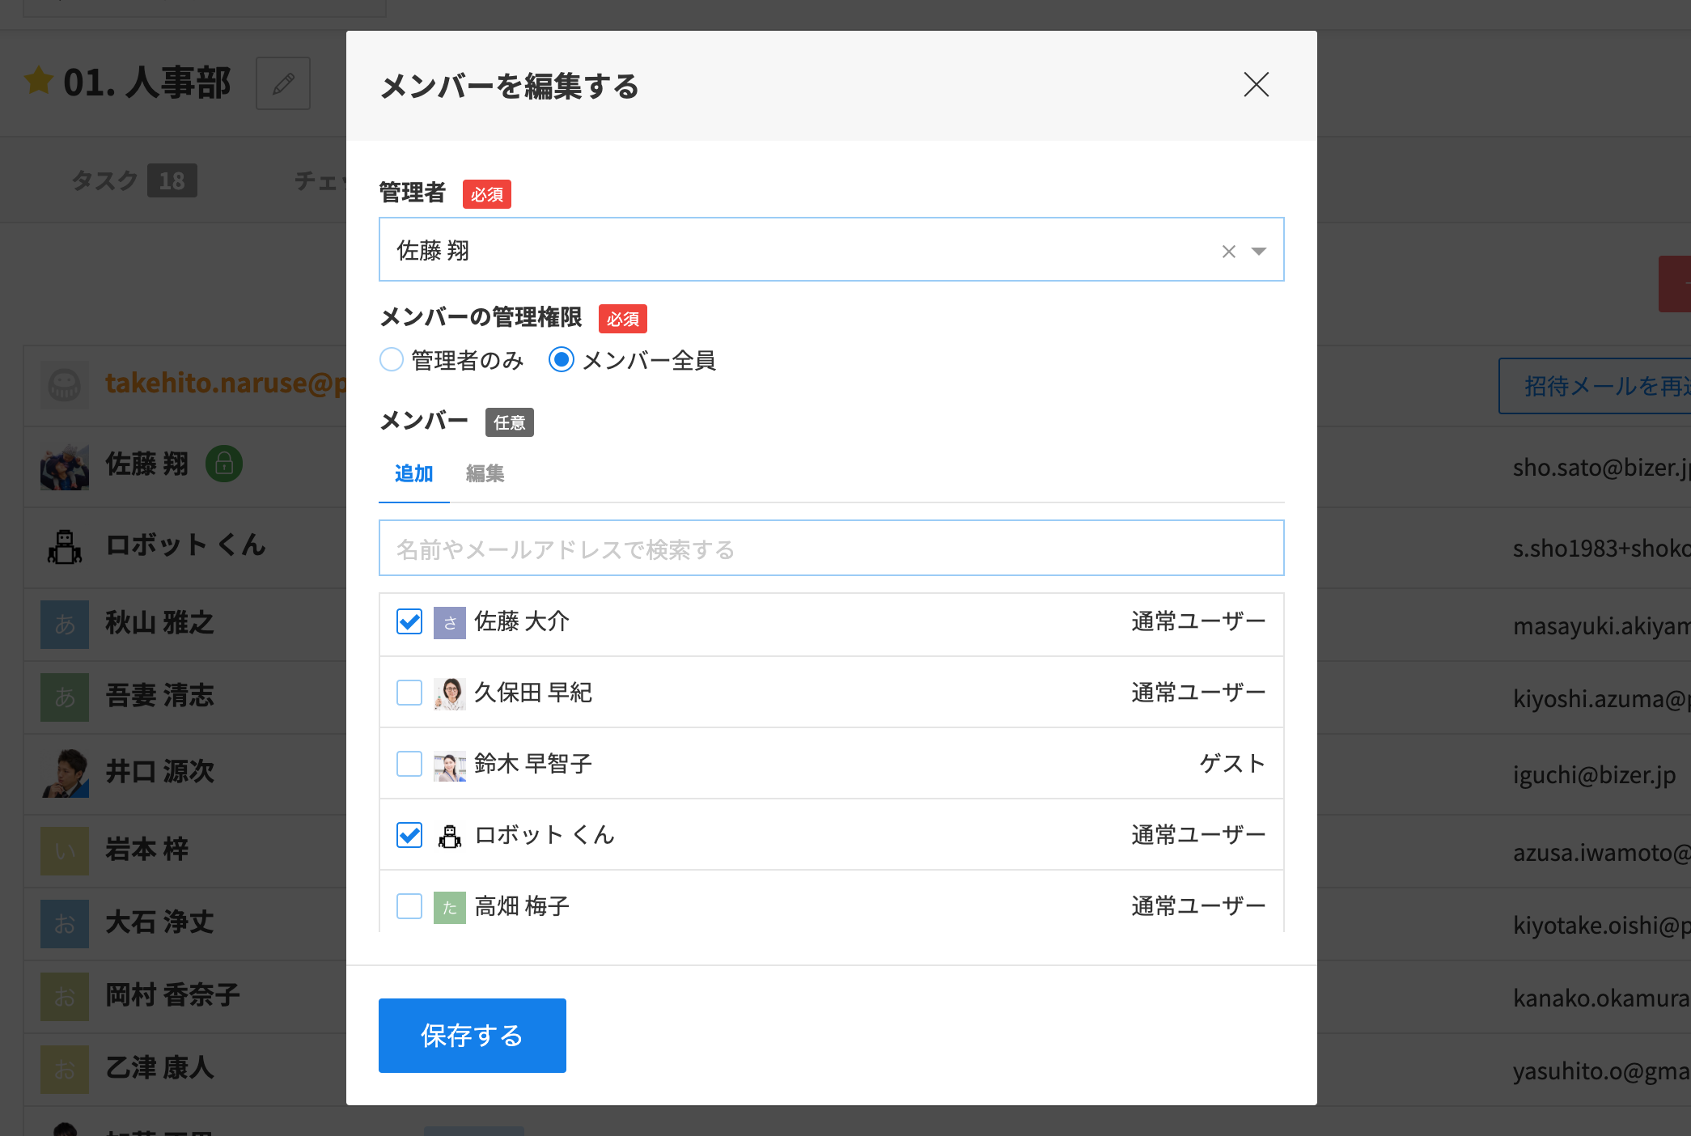Select the 管理者のみ radio button
The height and width of the screenshot is (1136, 1691).
[392, 359]
